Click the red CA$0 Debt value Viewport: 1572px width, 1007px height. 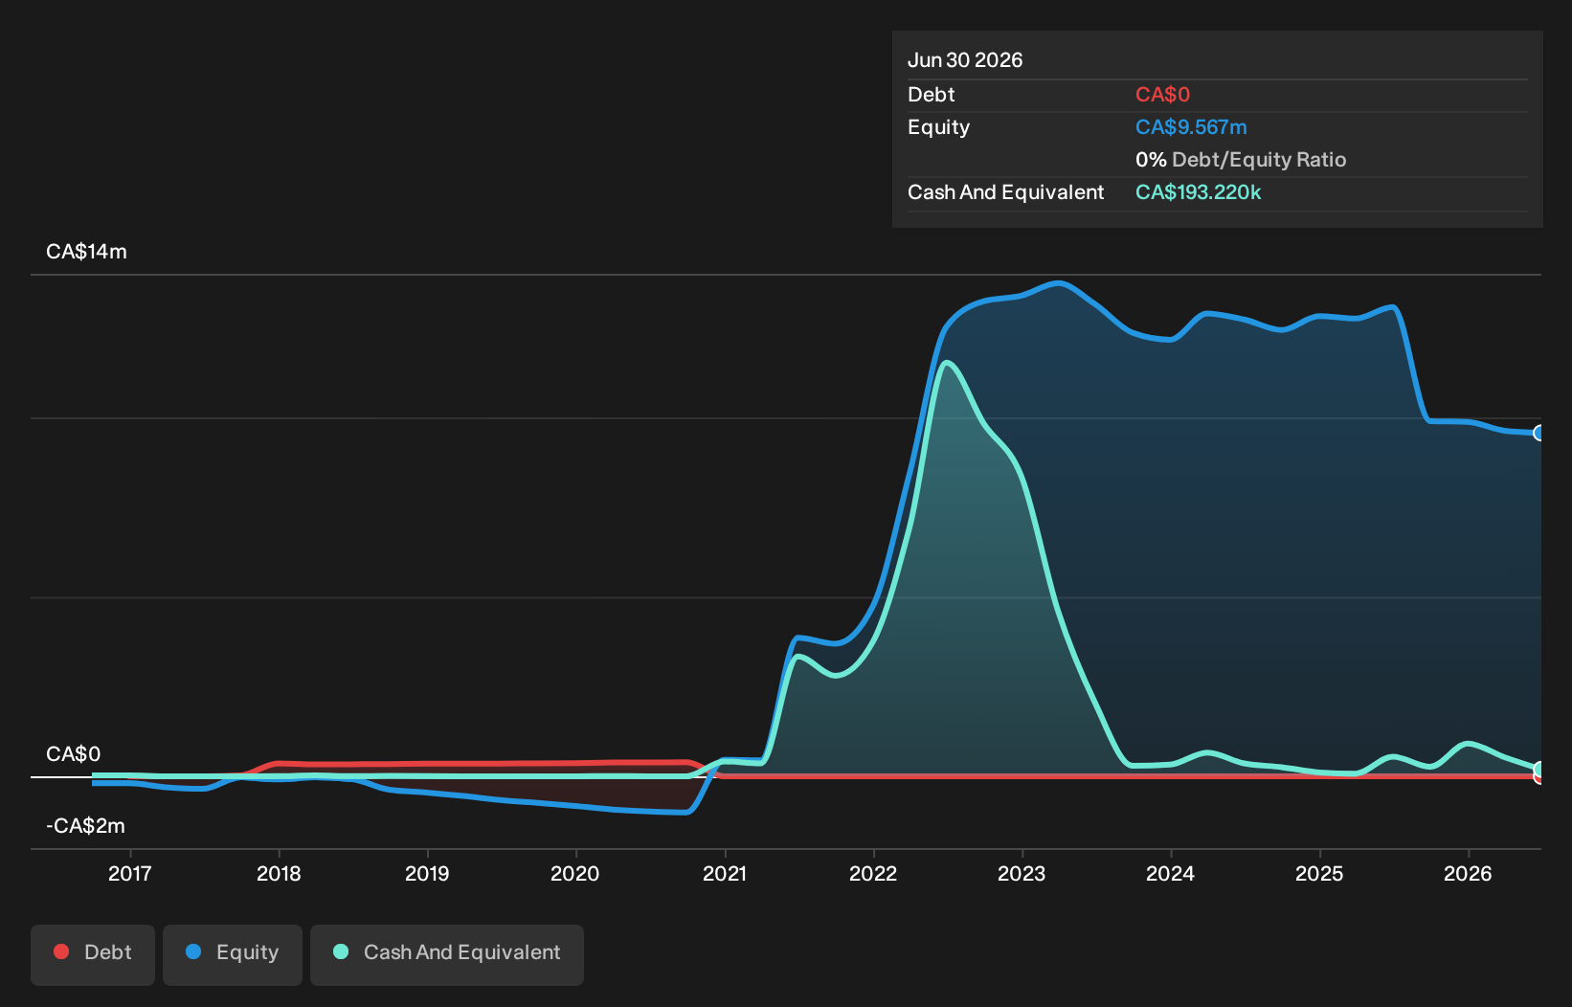1162,95
